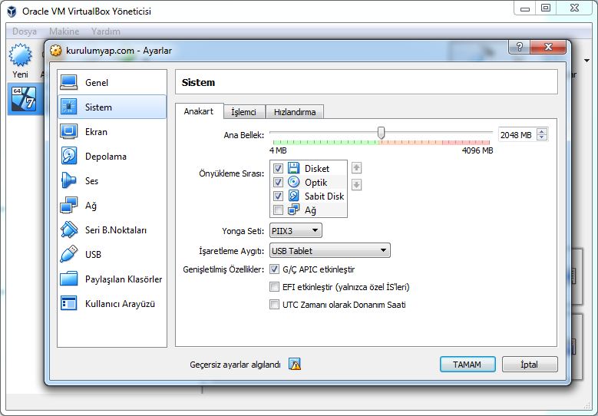This screenshot has width=598, height=416.
Task: Toggle G/Ç APIC etkinleştir checkbox
Action: tap(274, 269)
